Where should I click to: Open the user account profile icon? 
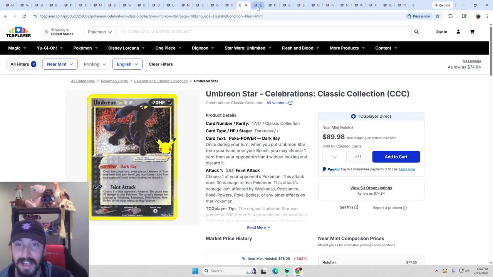(x=458, y=32)
